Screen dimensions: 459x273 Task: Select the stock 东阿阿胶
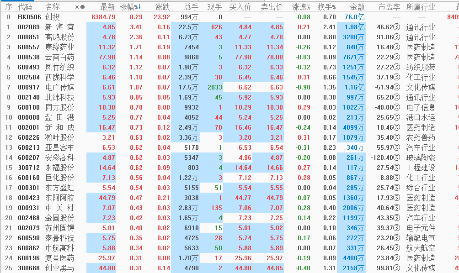60,198
